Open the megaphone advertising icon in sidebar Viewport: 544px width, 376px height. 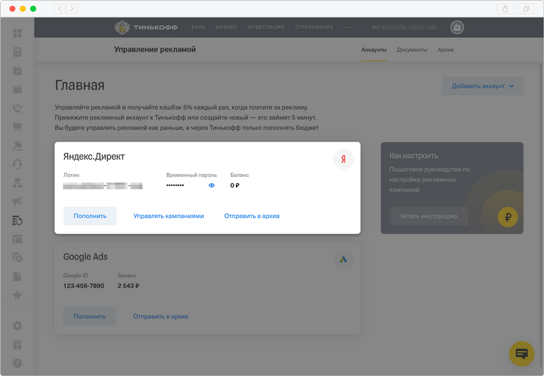coord(17,201)
